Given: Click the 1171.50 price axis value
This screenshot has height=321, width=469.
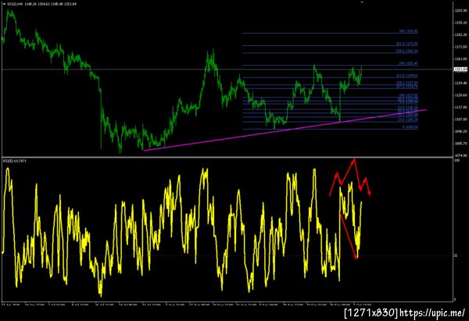Looking at the screenshot, I should 460,47.
